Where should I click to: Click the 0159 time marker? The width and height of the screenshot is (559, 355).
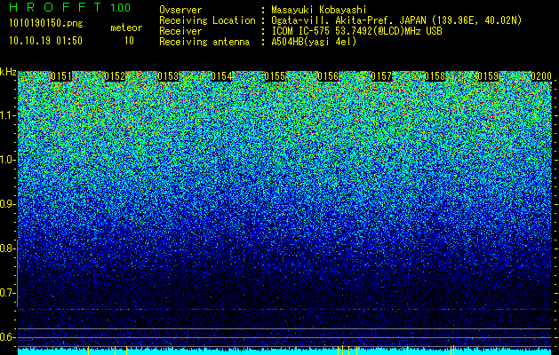(x=488, y=76)
